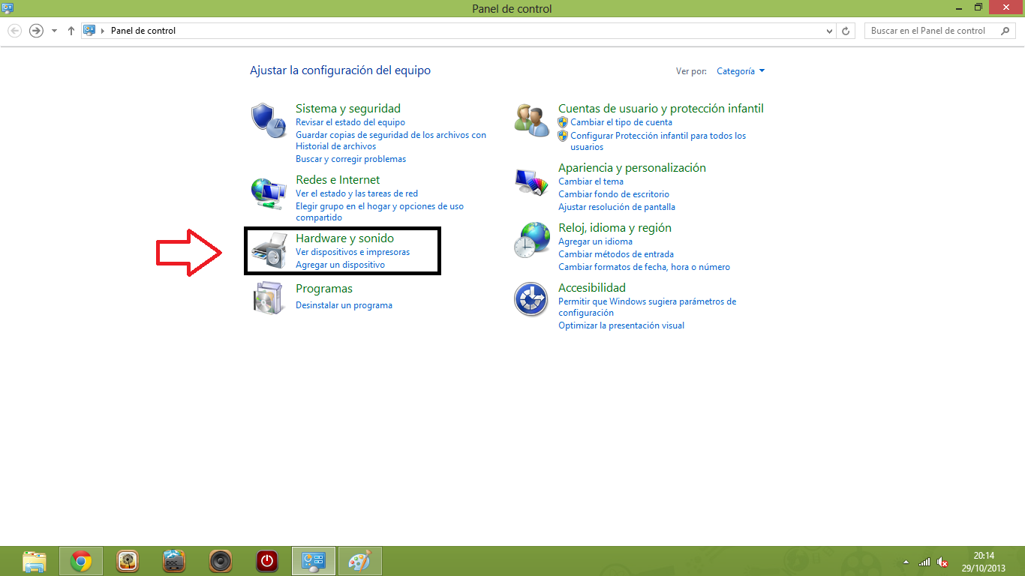The height and width of the screenshot is (576, 1025).
Task: Open Elegir grupo en el hogar link
Action: [380, 211]
